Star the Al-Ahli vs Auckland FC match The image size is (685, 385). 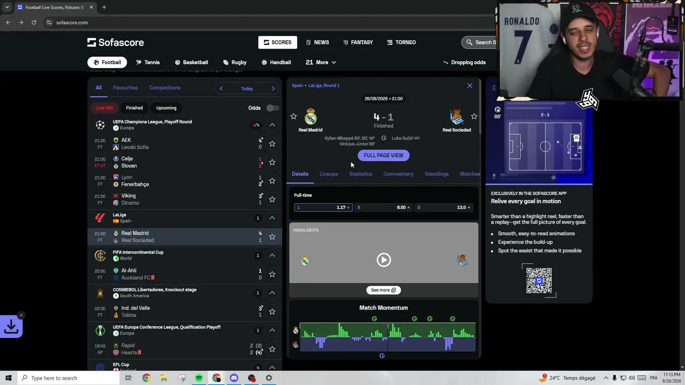(272, 274)
